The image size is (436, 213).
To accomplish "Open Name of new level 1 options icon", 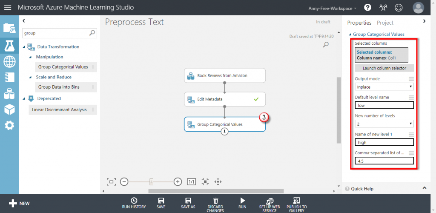I will point(411,135).
